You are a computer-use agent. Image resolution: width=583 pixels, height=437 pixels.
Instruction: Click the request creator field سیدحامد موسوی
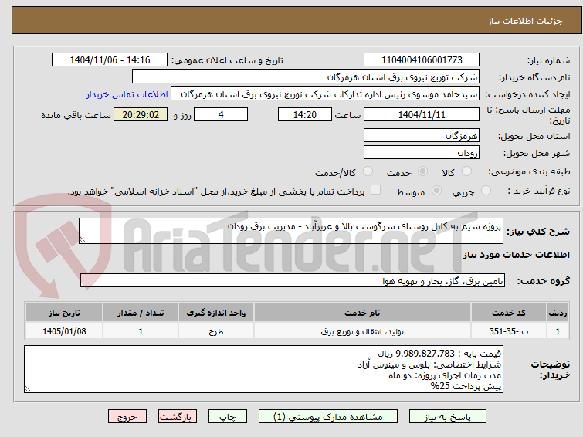pyautogui.click(x=325, y=94)
